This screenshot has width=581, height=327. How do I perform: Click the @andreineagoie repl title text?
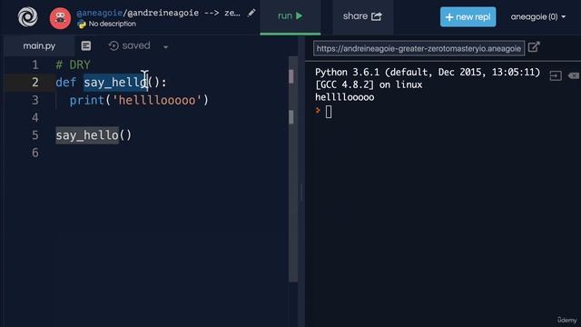tap(163, 13)
